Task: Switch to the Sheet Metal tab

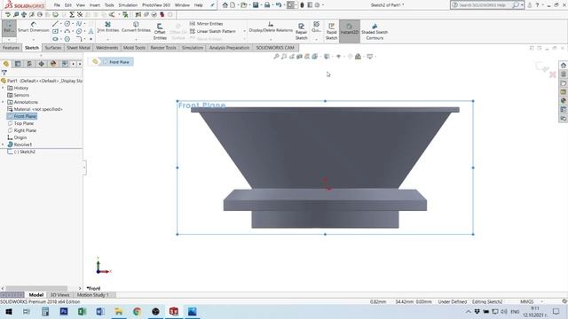Action: (78, 48)
